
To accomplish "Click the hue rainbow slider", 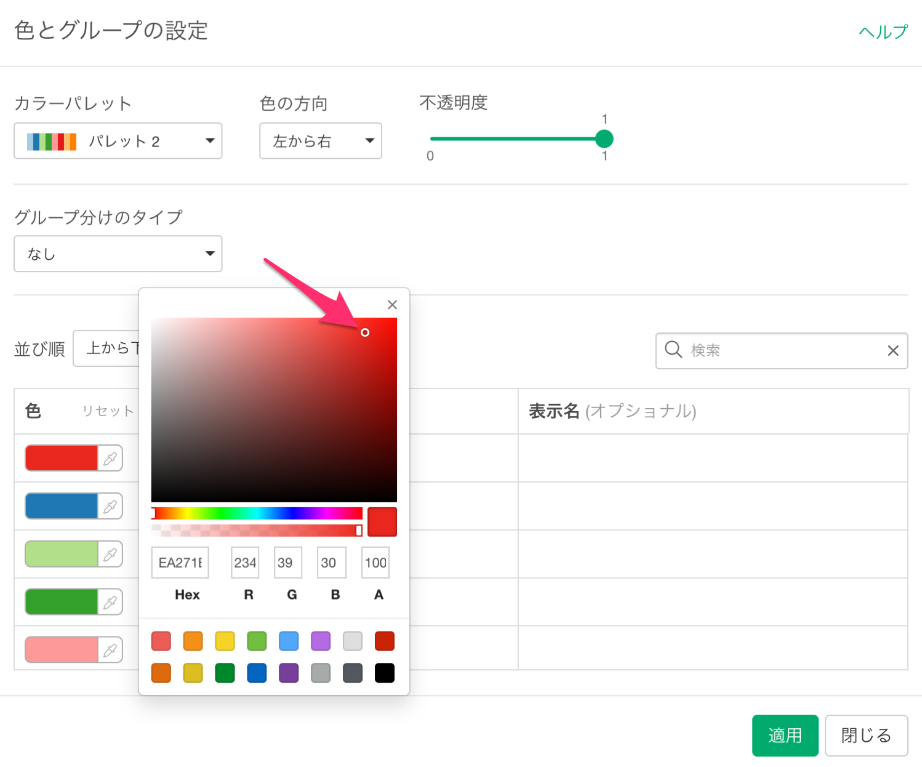I will coord(257,513).
